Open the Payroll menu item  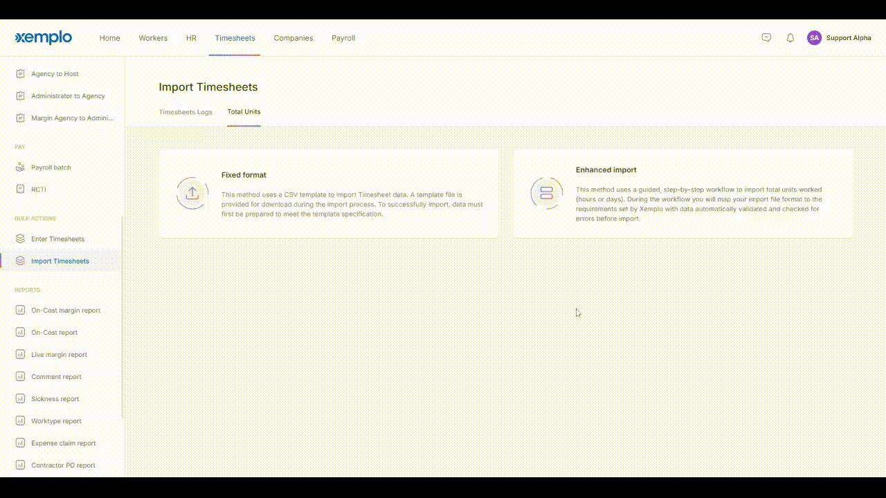click(x=343, y=38)
